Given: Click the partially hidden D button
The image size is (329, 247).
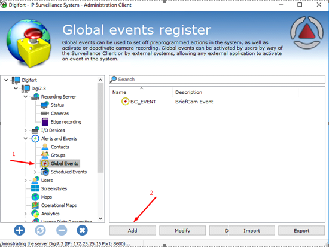Looking at the screenshot, I should coord(219,230).
